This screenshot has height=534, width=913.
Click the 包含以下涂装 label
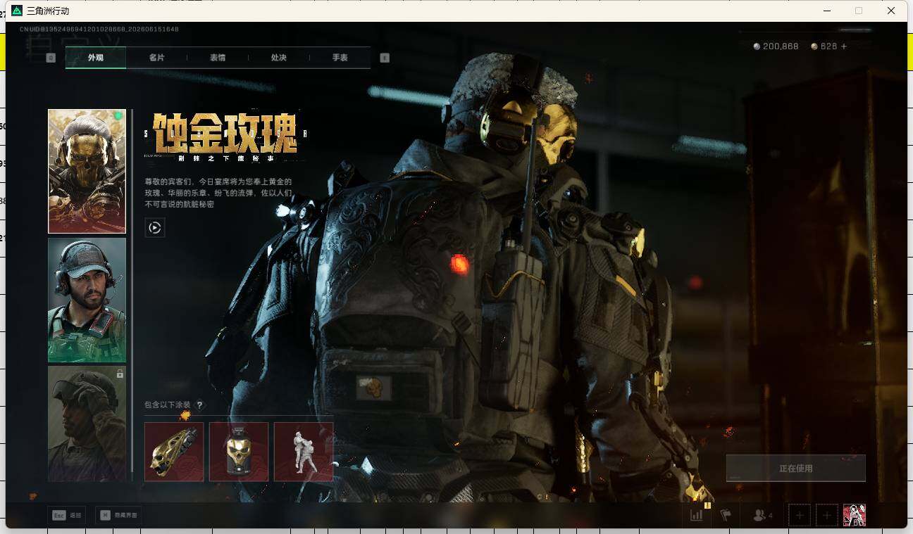coord(168,405)
